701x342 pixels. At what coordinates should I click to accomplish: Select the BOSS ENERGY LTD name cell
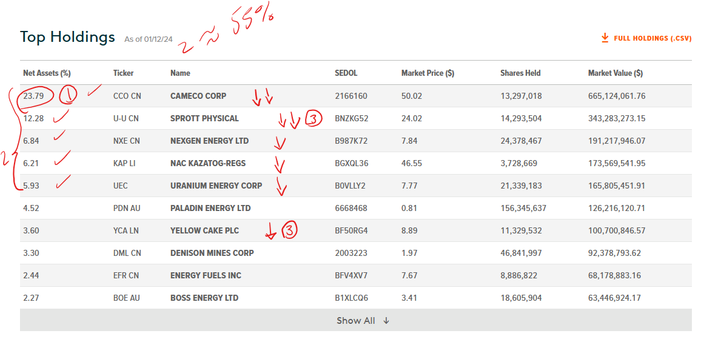204,298
